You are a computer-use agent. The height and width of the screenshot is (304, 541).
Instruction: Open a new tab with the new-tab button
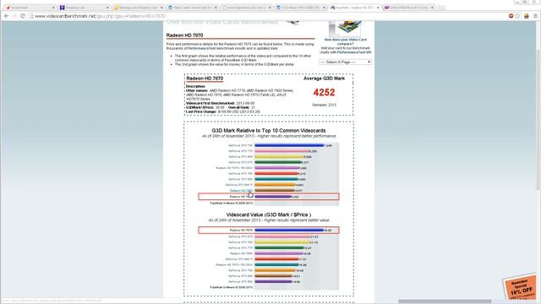pos(441,8)
